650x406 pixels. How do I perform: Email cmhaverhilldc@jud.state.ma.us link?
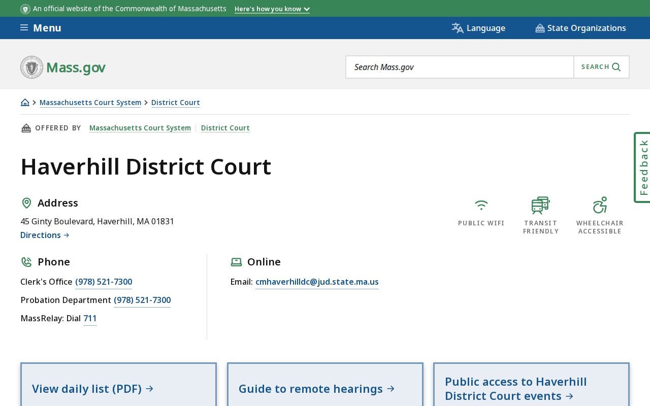[317, 282]
